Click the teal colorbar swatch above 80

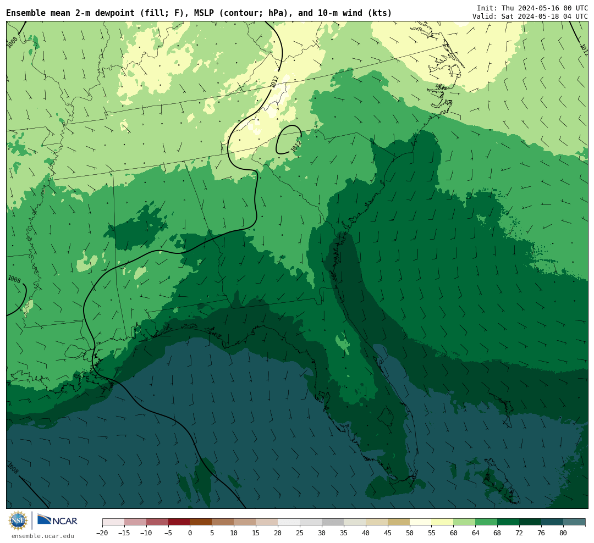click(574, 522)
